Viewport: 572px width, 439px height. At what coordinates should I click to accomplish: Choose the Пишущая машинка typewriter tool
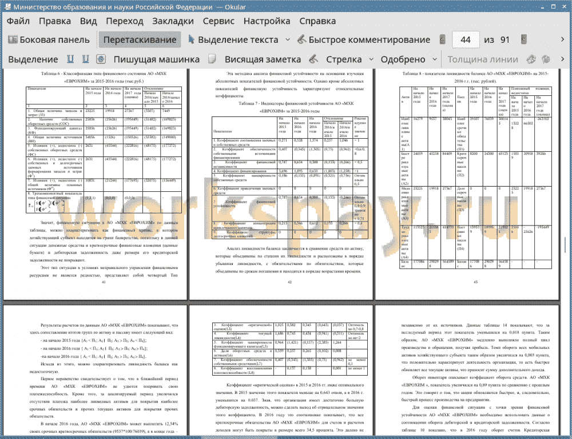click(157, 59)
